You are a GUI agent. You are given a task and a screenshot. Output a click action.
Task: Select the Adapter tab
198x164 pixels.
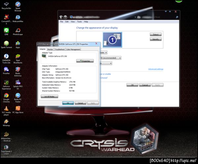43,49
